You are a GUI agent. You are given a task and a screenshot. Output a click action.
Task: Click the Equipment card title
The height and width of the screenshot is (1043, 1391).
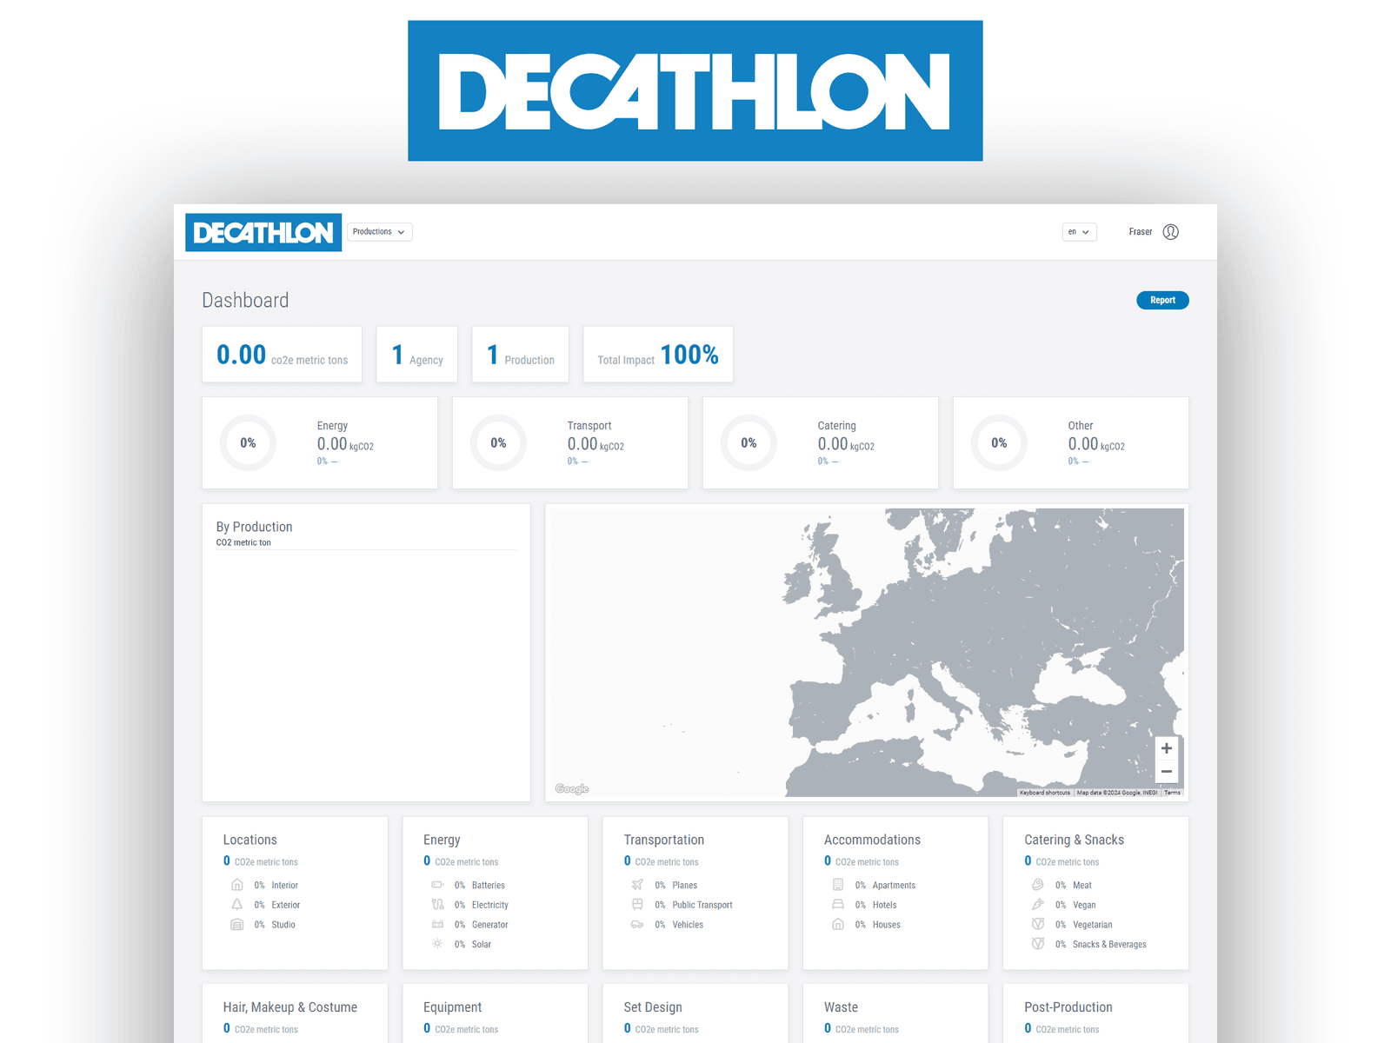452,1007
